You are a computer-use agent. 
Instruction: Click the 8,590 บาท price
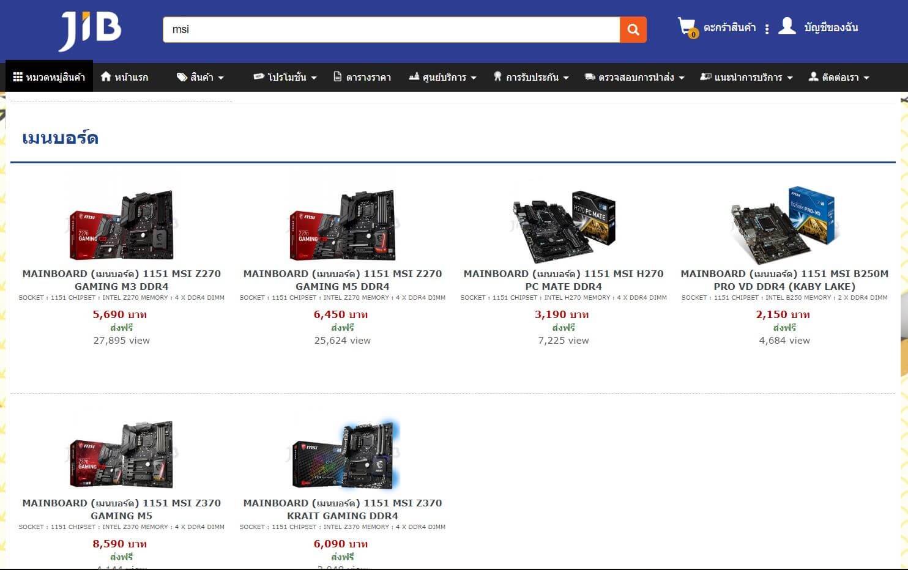(120, 544)
